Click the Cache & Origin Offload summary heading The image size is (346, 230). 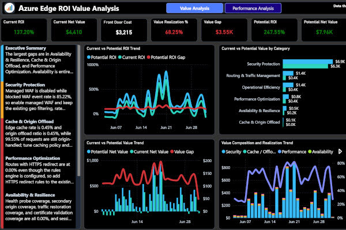(29, 121)
